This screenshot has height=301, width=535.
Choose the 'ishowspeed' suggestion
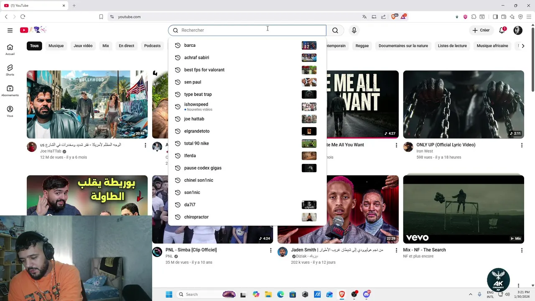pyautogui.click(x=247, y=107)
